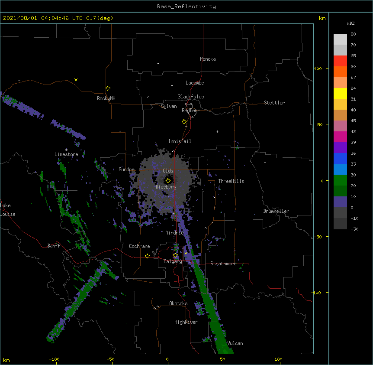Screen dimensions: 373x365
Task: Click the Okotoks town label
Action: click(x=178, y=303)
